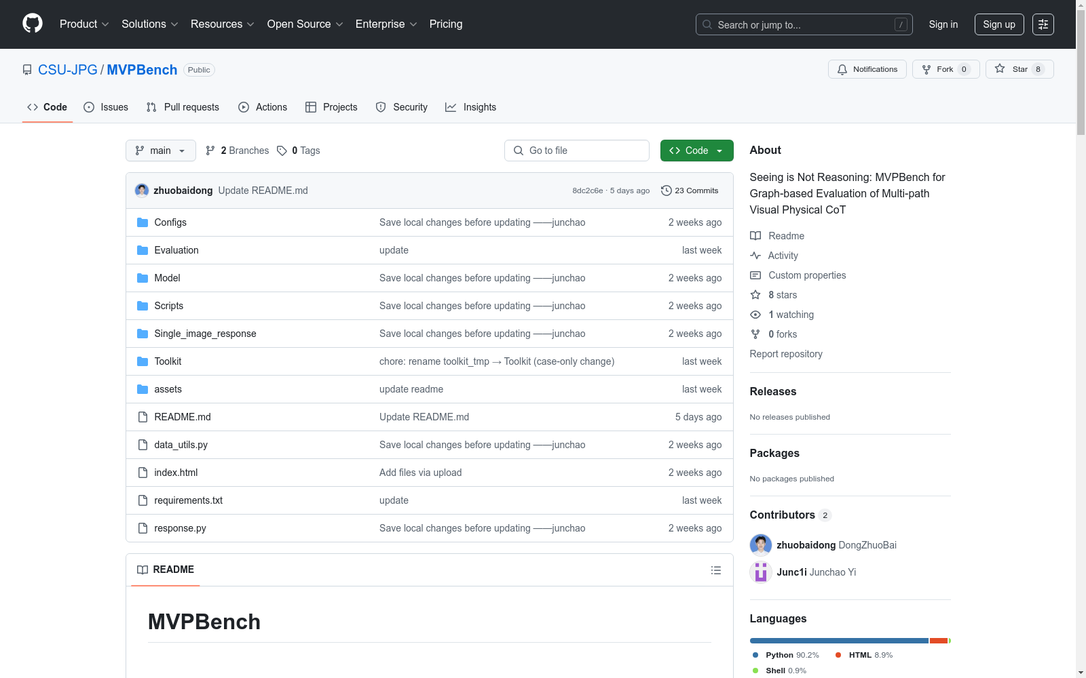Click the CSU-JPG owner link
The height and width of the screenshot is (678, 1086).
pos(68,70)
